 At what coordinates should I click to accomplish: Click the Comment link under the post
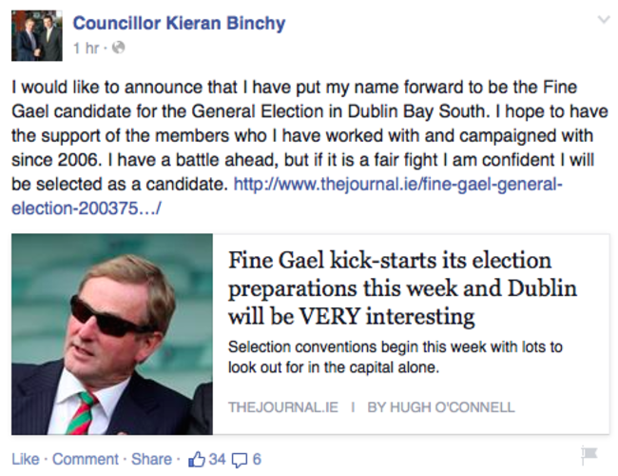(x=85, y=459)
